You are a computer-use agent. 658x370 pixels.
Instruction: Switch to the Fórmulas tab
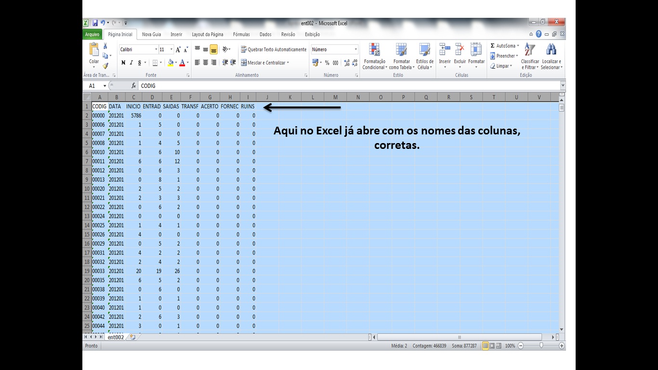(x=241, y=35)
